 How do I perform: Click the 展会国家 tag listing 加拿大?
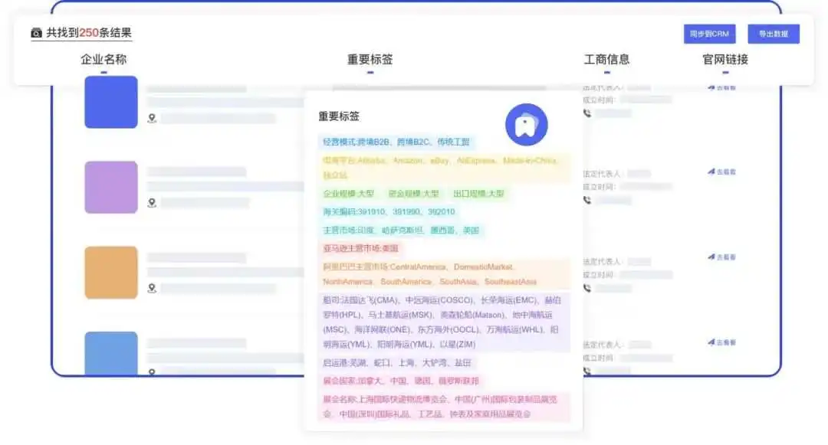point(401,381)
